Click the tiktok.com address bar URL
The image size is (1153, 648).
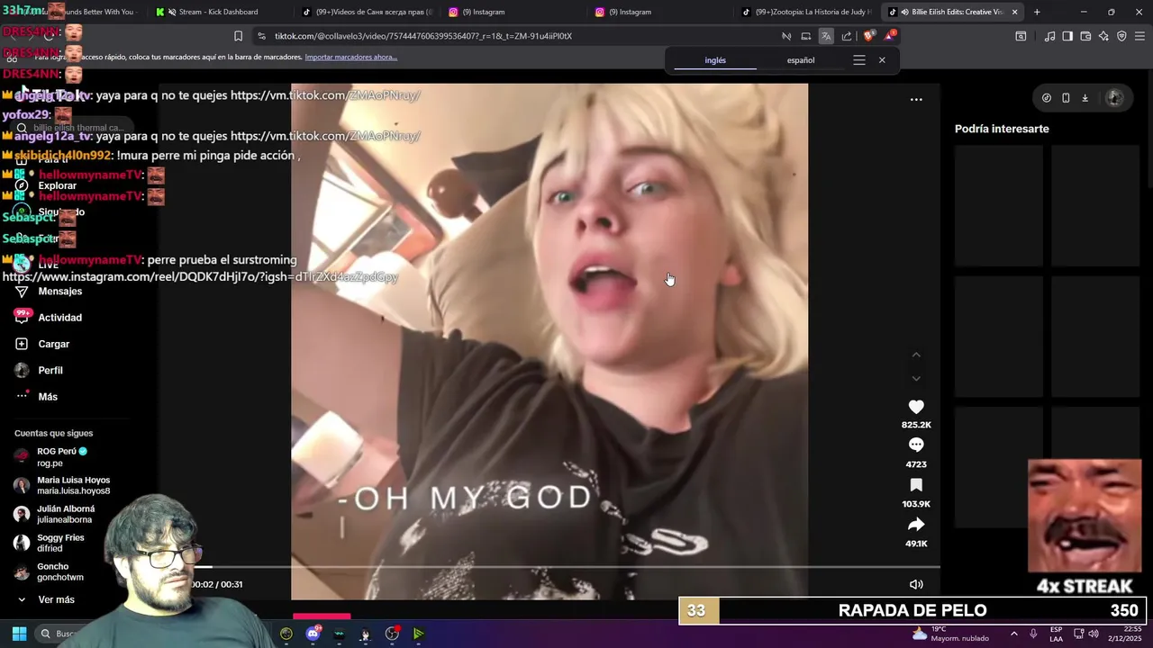pyautogui.click(x=423, y=36)
